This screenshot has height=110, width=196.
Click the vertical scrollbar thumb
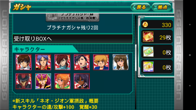[x=136, y=58]
